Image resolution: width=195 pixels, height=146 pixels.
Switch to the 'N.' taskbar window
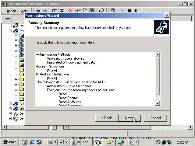(52, 142)
